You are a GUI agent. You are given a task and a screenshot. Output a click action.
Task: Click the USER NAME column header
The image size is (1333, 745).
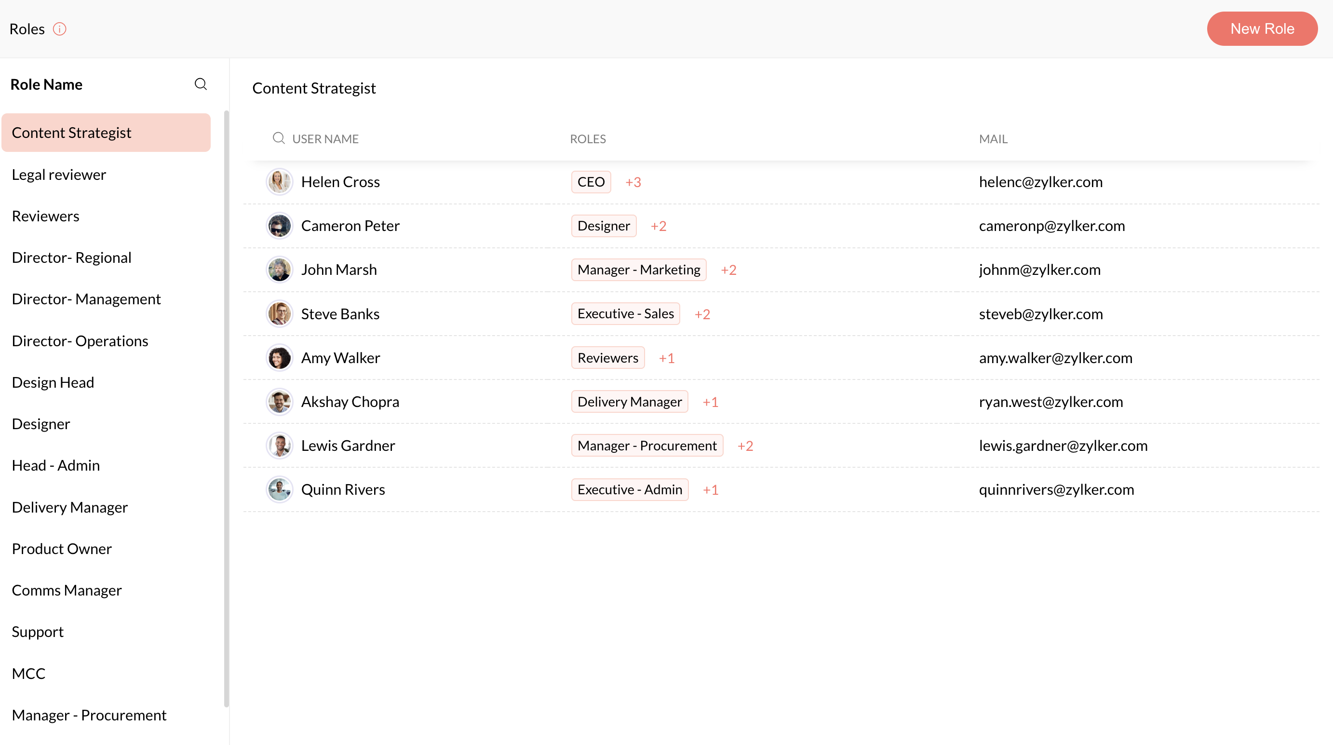click(x=325, y=139)
